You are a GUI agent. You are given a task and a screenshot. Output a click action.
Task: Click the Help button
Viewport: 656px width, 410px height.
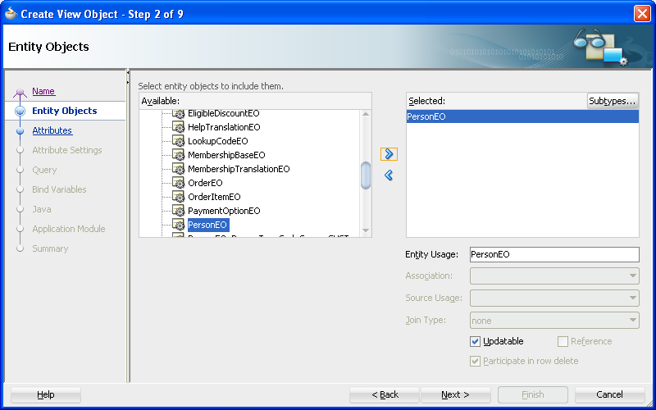tap(46, 394)
